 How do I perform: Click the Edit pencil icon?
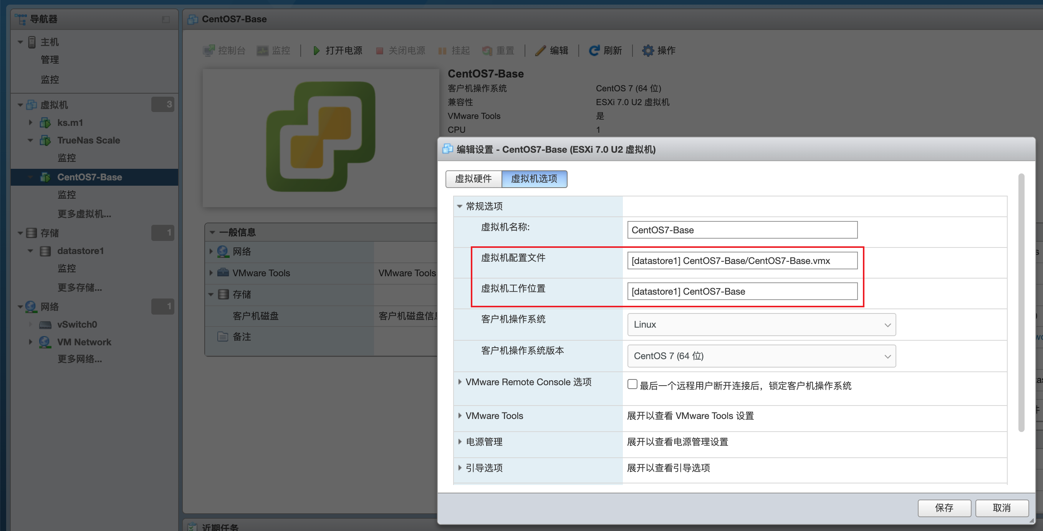[x=541, y=51]
